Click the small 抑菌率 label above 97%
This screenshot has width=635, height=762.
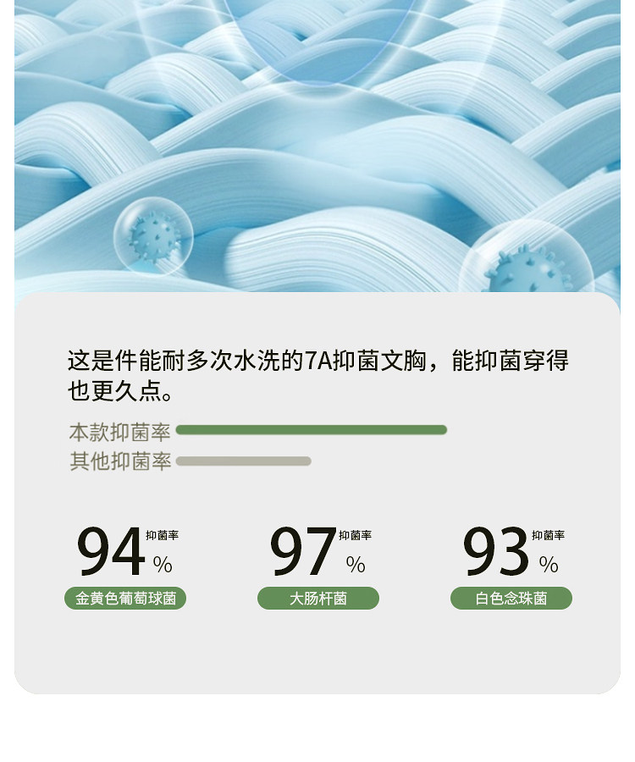[x=356, y=535]
